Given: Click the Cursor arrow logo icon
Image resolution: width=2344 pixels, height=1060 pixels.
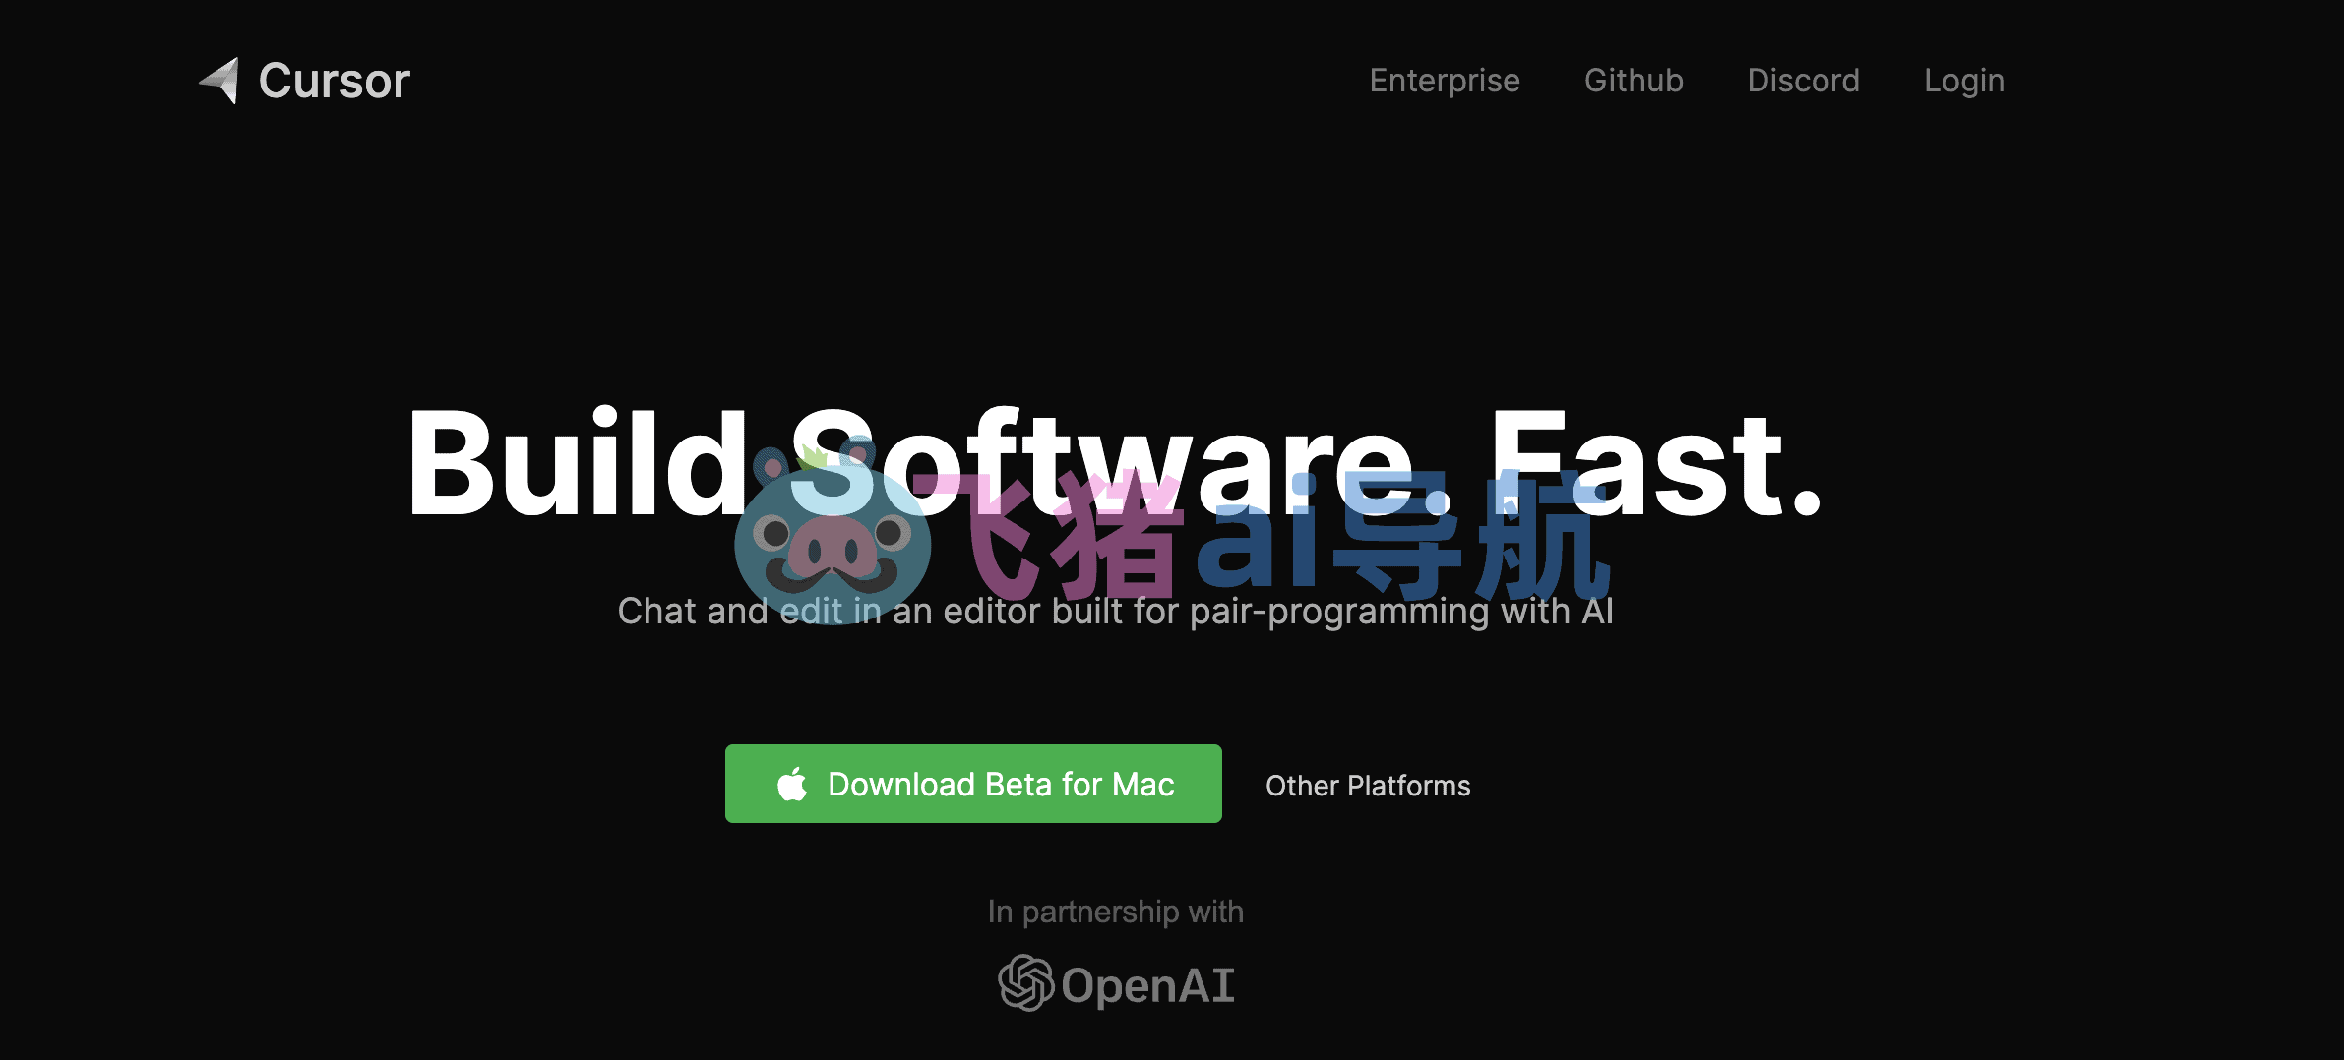Looking at the screenshot, I should (219, 80).
